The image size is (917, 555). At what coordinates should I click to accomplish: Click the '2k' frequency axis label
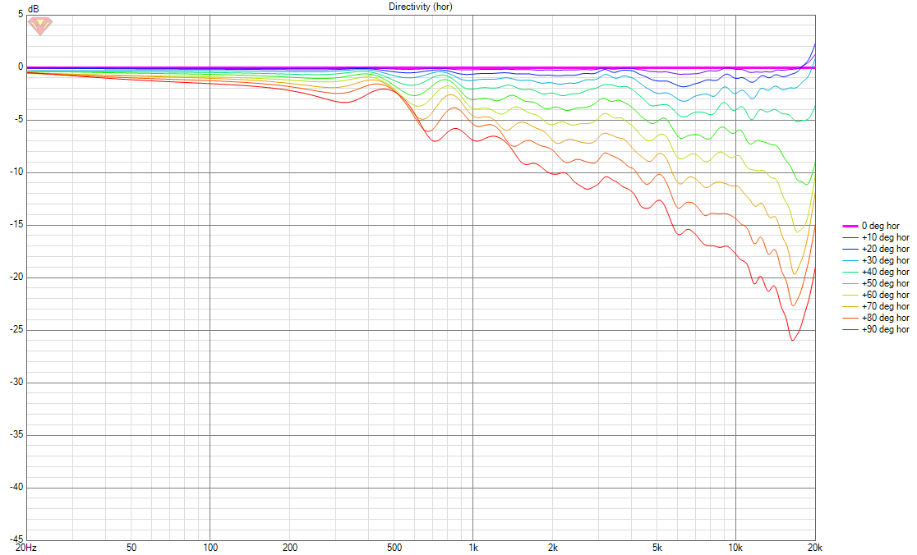click(552, 548)
